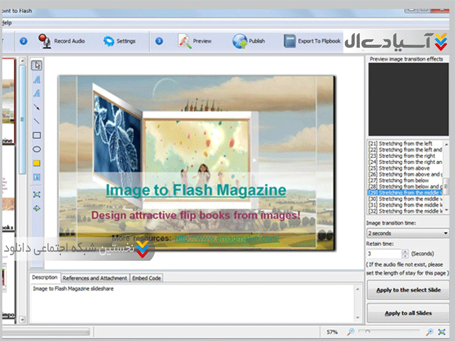455x341 pixels.
Task: Click the yellow highlight box tool
Action: pos(36,163)
